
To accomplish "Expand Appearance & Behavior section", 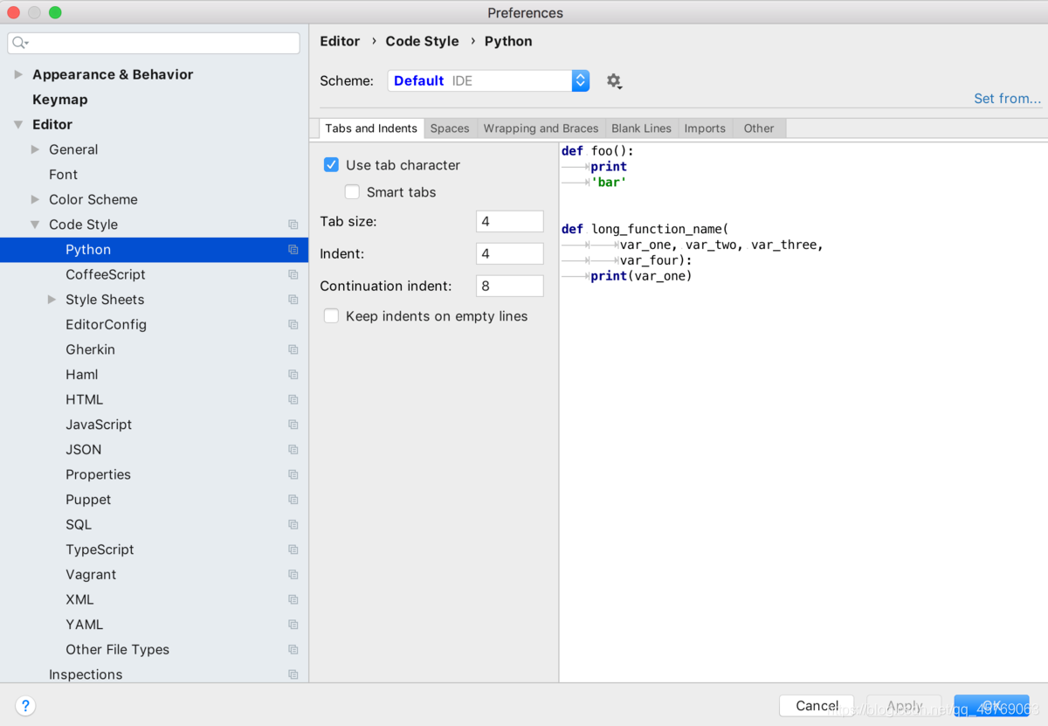I will [x=18, y=74].
